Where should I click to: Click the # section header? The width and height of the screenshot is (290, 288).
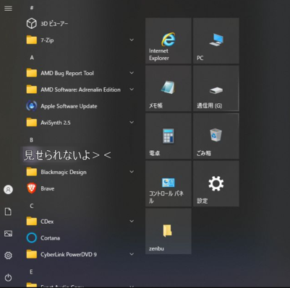[x=32, y=8]
